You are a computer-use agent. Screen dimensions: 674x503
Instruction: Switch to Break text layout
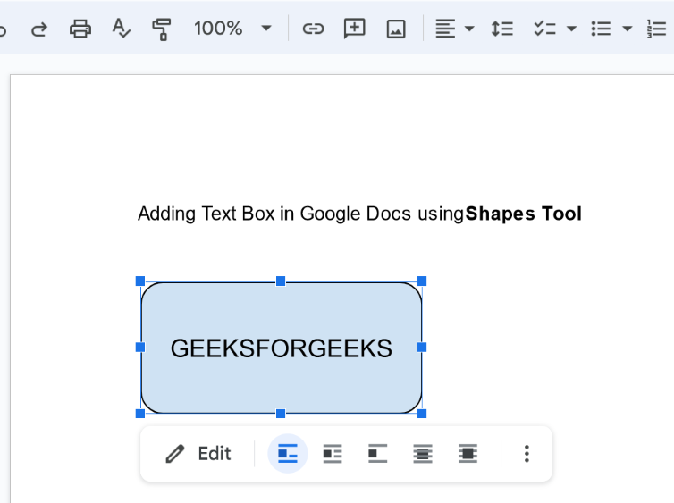(x=377, y=454)
